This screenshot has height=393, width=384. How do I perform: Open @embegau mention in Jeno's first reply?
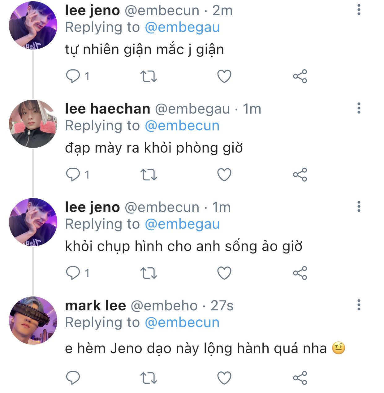[x=182, y=28]
